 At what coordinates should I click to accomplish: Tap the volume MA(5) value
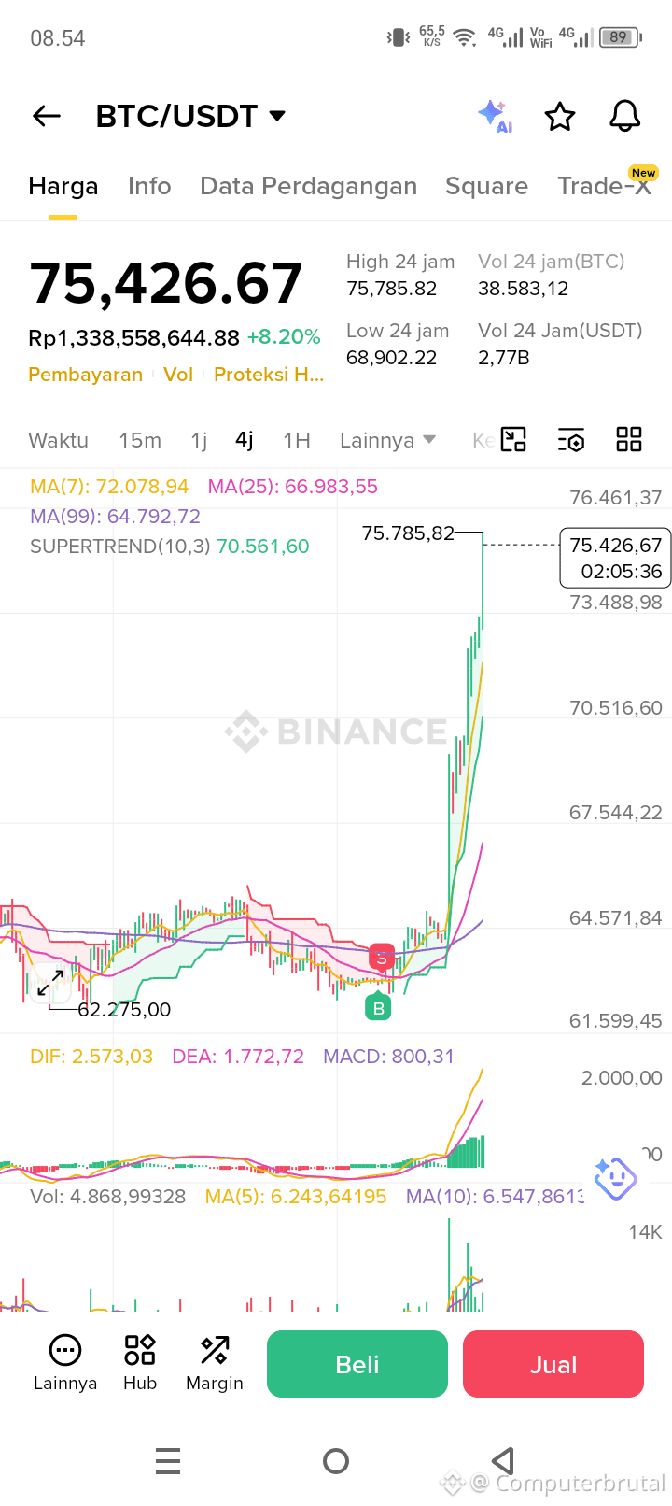tap(296, 1197)
